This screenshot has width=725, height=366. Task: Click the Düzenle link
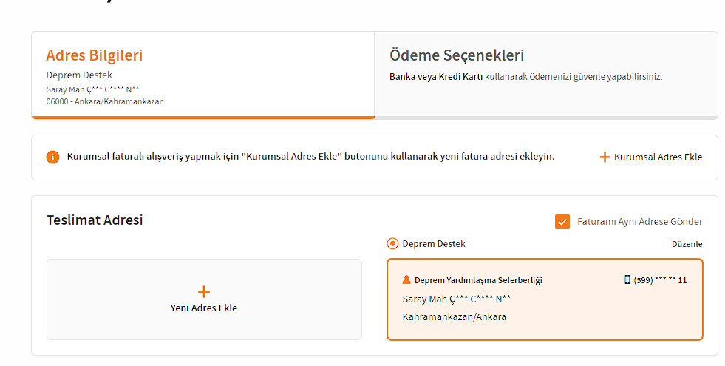click(687, 244)
